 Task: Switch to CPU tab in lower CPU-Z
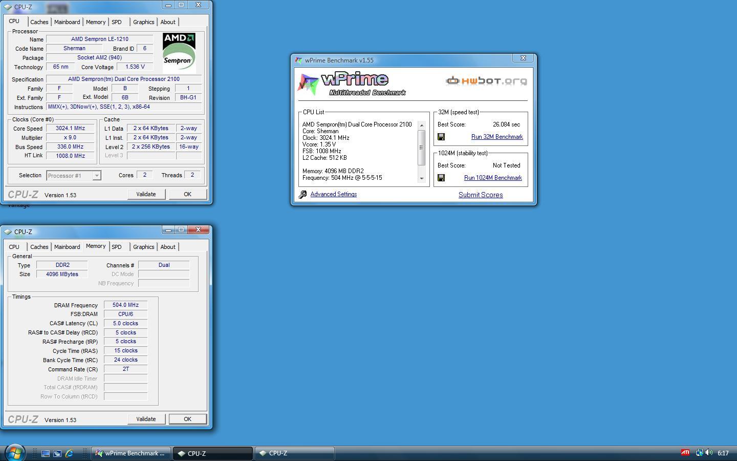click(x=14, y=247)
